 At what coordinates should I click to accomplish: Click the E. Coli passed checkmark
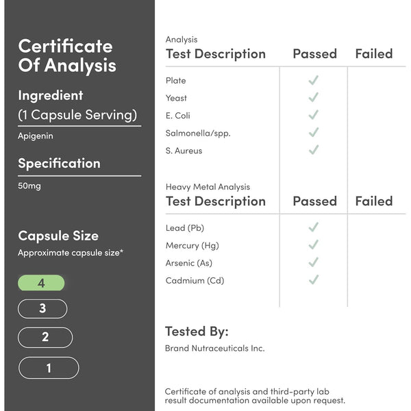313,115
